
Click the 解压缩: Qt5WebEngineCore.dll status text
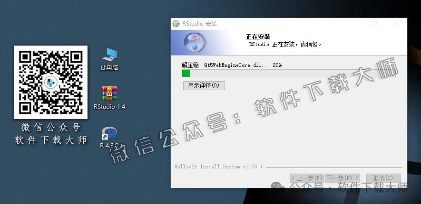click(232, 65)
